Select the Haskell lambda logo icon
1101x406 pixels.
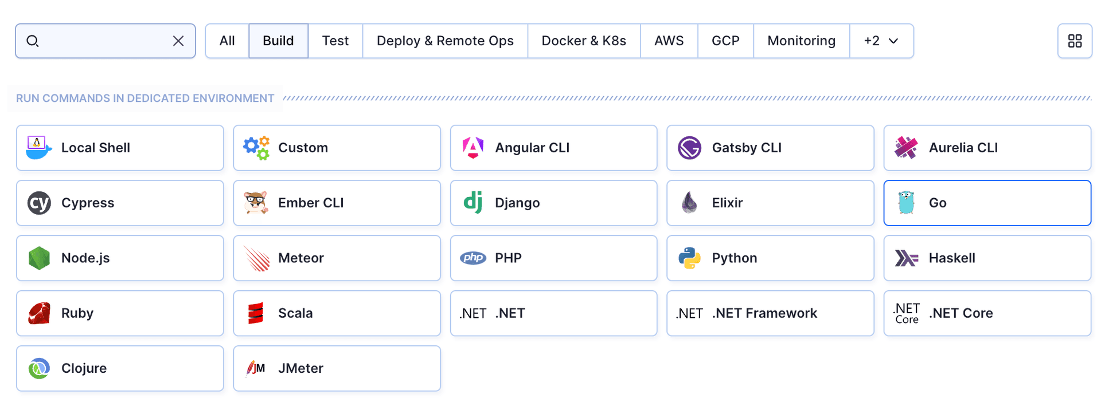coord(906,258)
